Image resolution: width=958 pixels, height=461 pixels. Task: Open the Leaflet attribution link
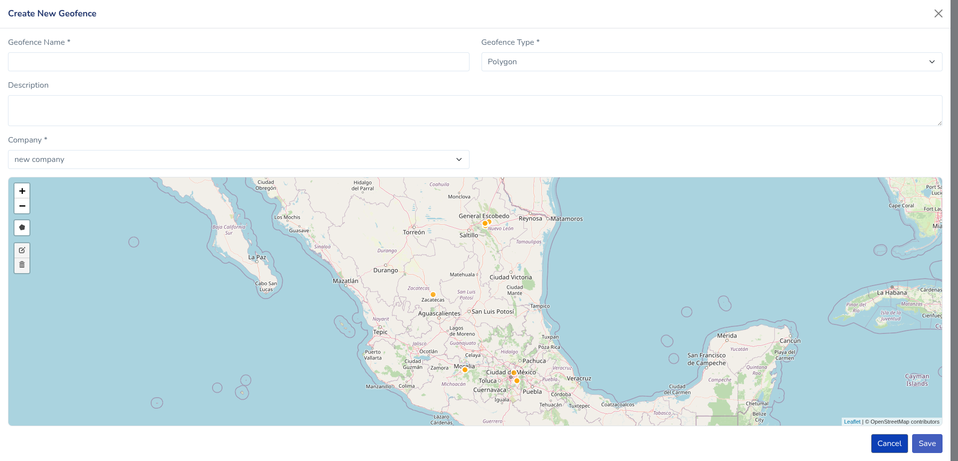852,422
